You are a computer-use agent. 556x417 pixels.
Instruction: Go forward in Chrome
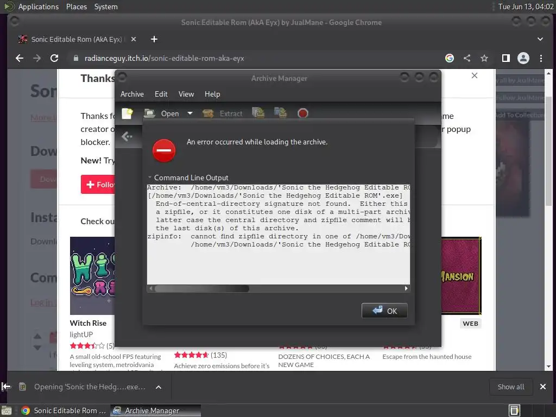[x=37, y=58]
